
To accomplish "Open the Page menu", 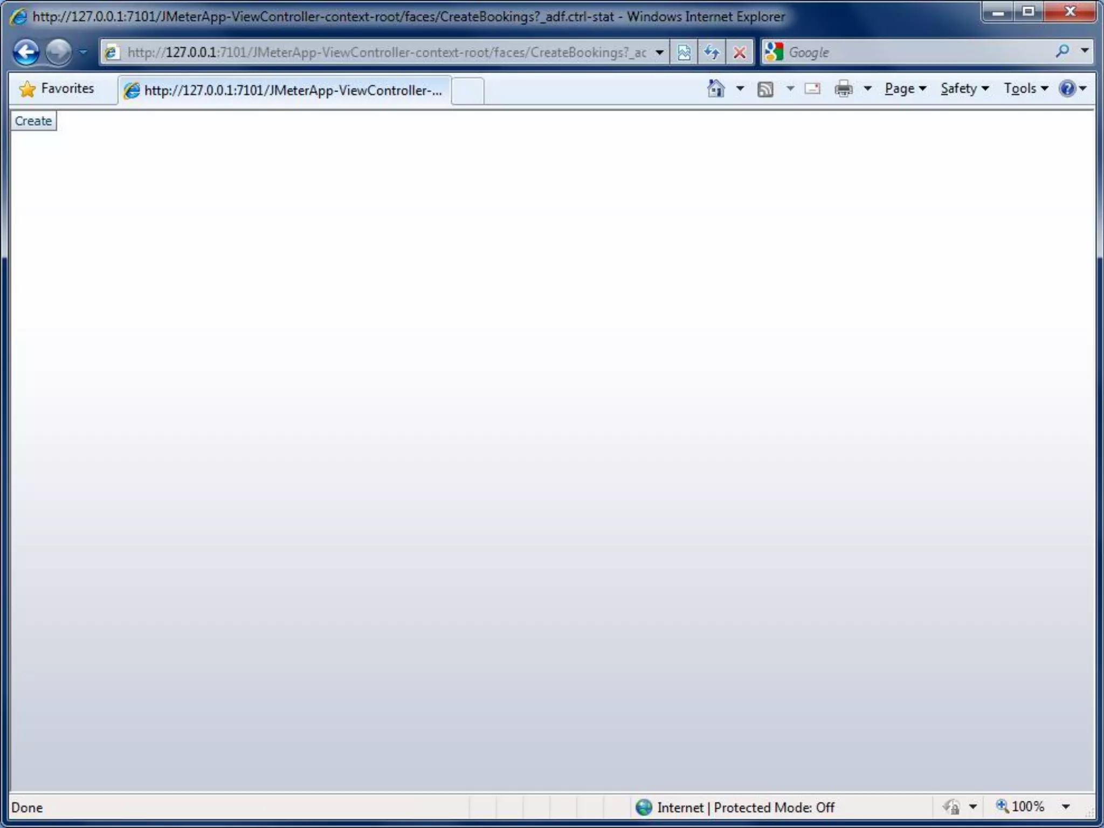I will (x=905, y=88).
